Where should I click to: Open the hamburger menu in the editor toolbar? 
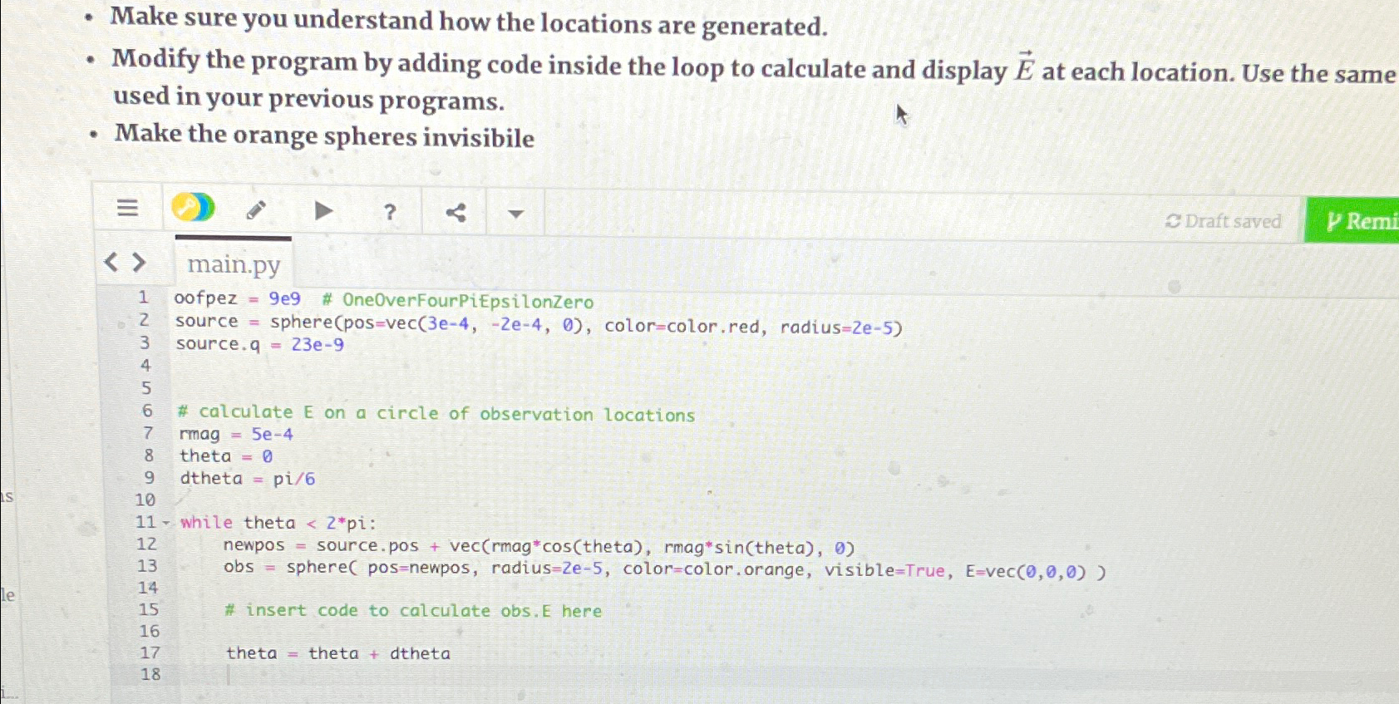[127, 208]
